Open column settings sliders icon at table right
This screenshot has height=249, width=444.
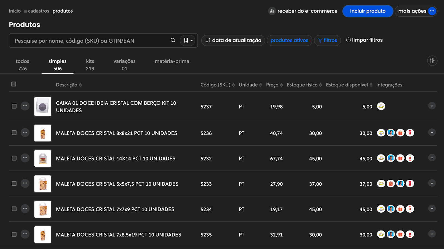(x=432, y=60)
